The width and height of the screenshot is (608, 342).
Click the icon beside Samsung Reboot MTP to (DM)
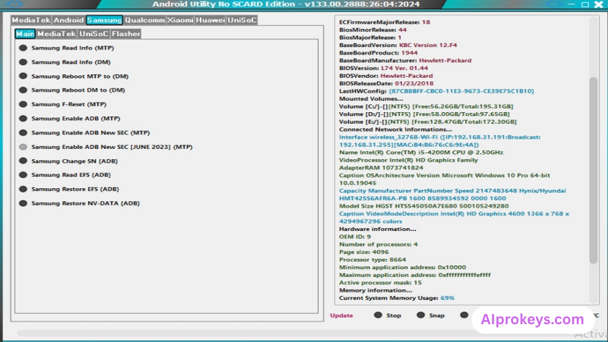[x=23, y=76]
